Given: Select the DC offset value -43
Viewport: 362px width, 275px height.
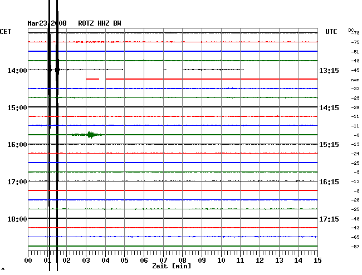Looking at the screenshot, I should coord(355,228).
